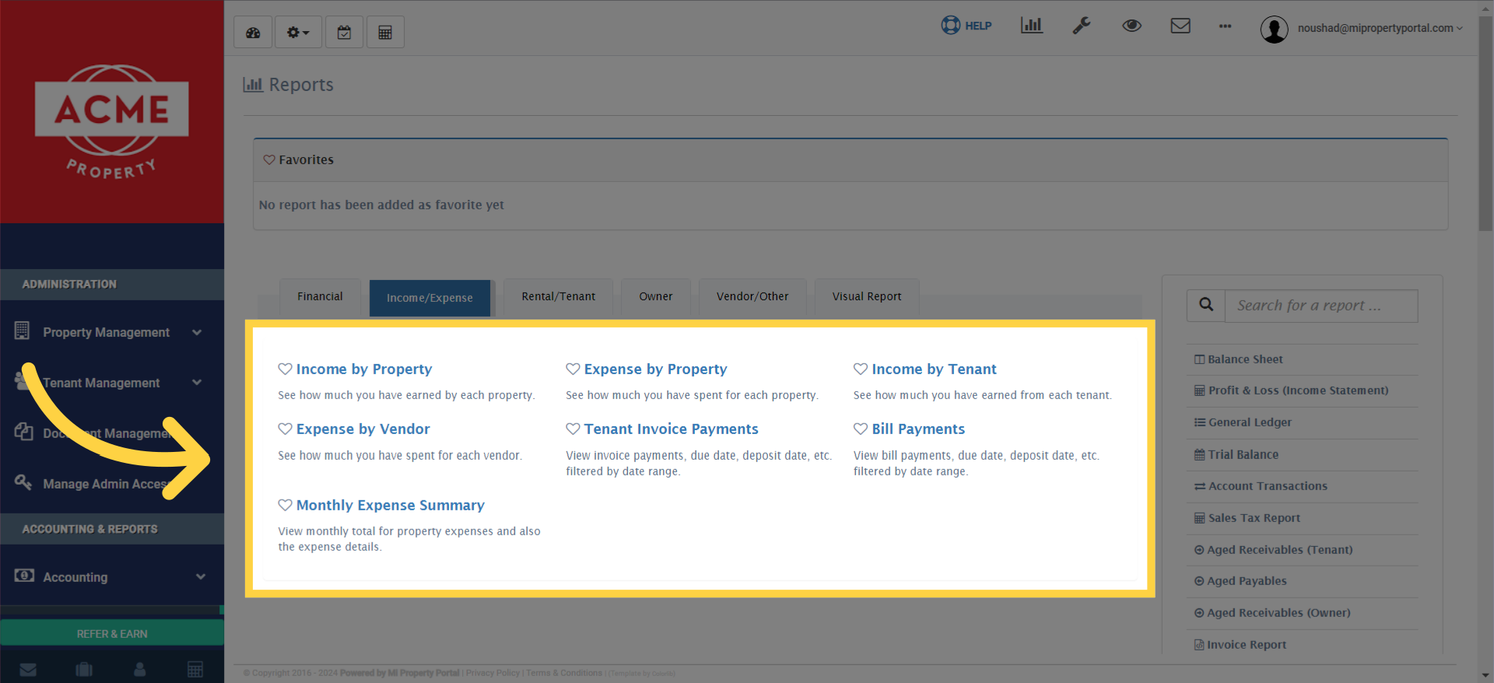Switch to the Rental/Tenant tab
The height and width of the screenshot is (683, 1494).
(x=558, y=297)
